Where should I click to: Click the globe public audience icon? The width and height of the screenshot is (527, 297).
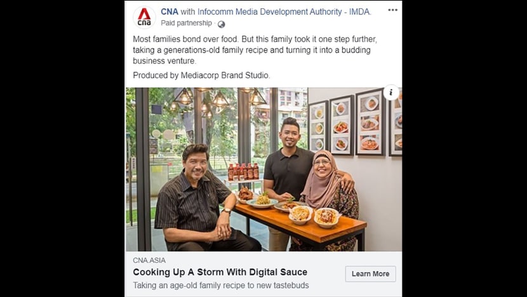(221, 24)
